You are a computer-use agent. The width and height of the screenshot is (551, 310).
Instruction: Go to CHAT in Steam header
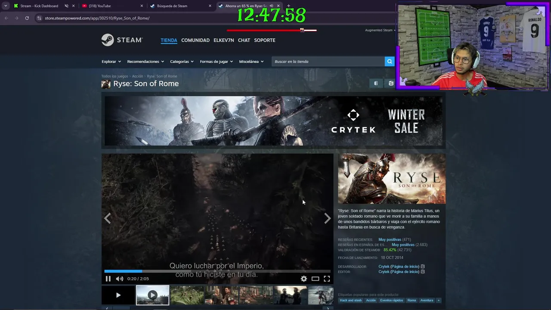[244, 40]
